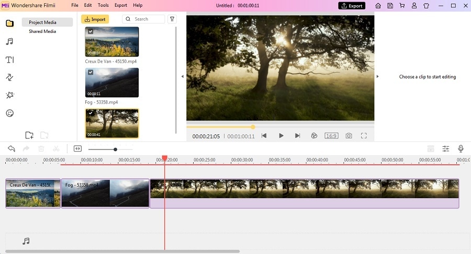Open the File menu
Screen dimensions: 471x254
point(75,5)
